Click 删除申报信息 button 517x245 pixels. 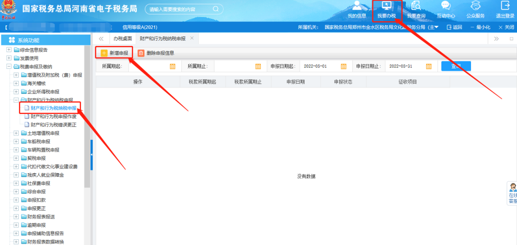point(156,53)
